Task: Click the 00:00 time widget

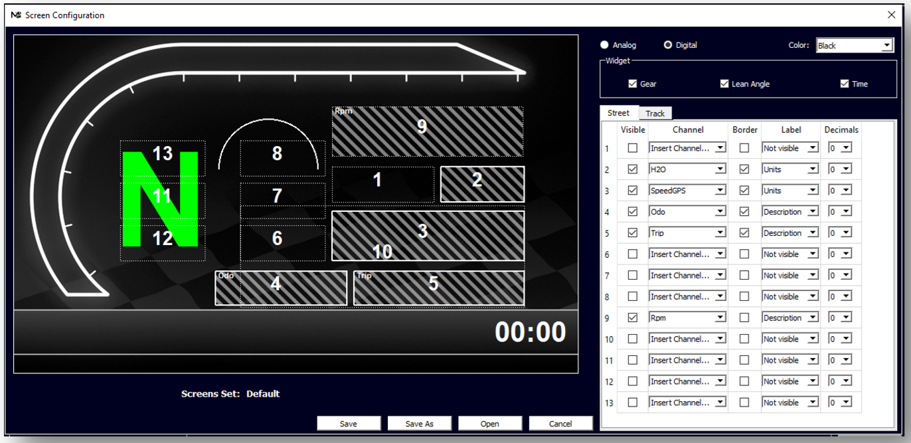Action: 530,332
